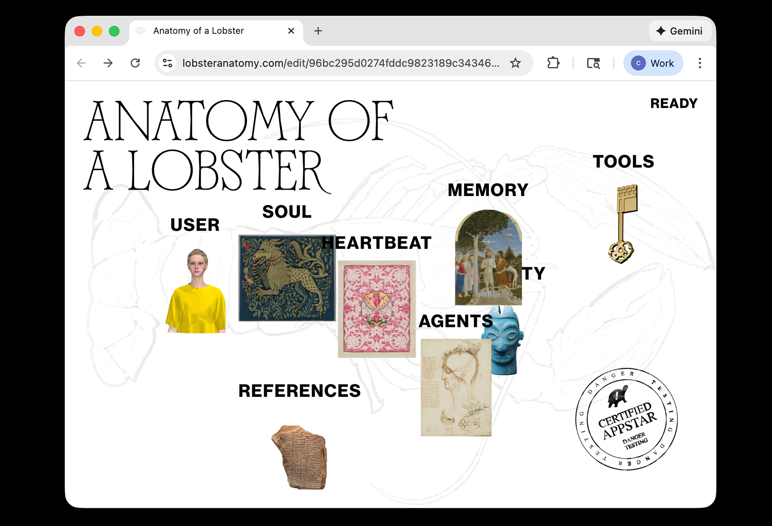The image size is (772, 526).
Task: Click the Gemini button
Action: coord(680,31)
